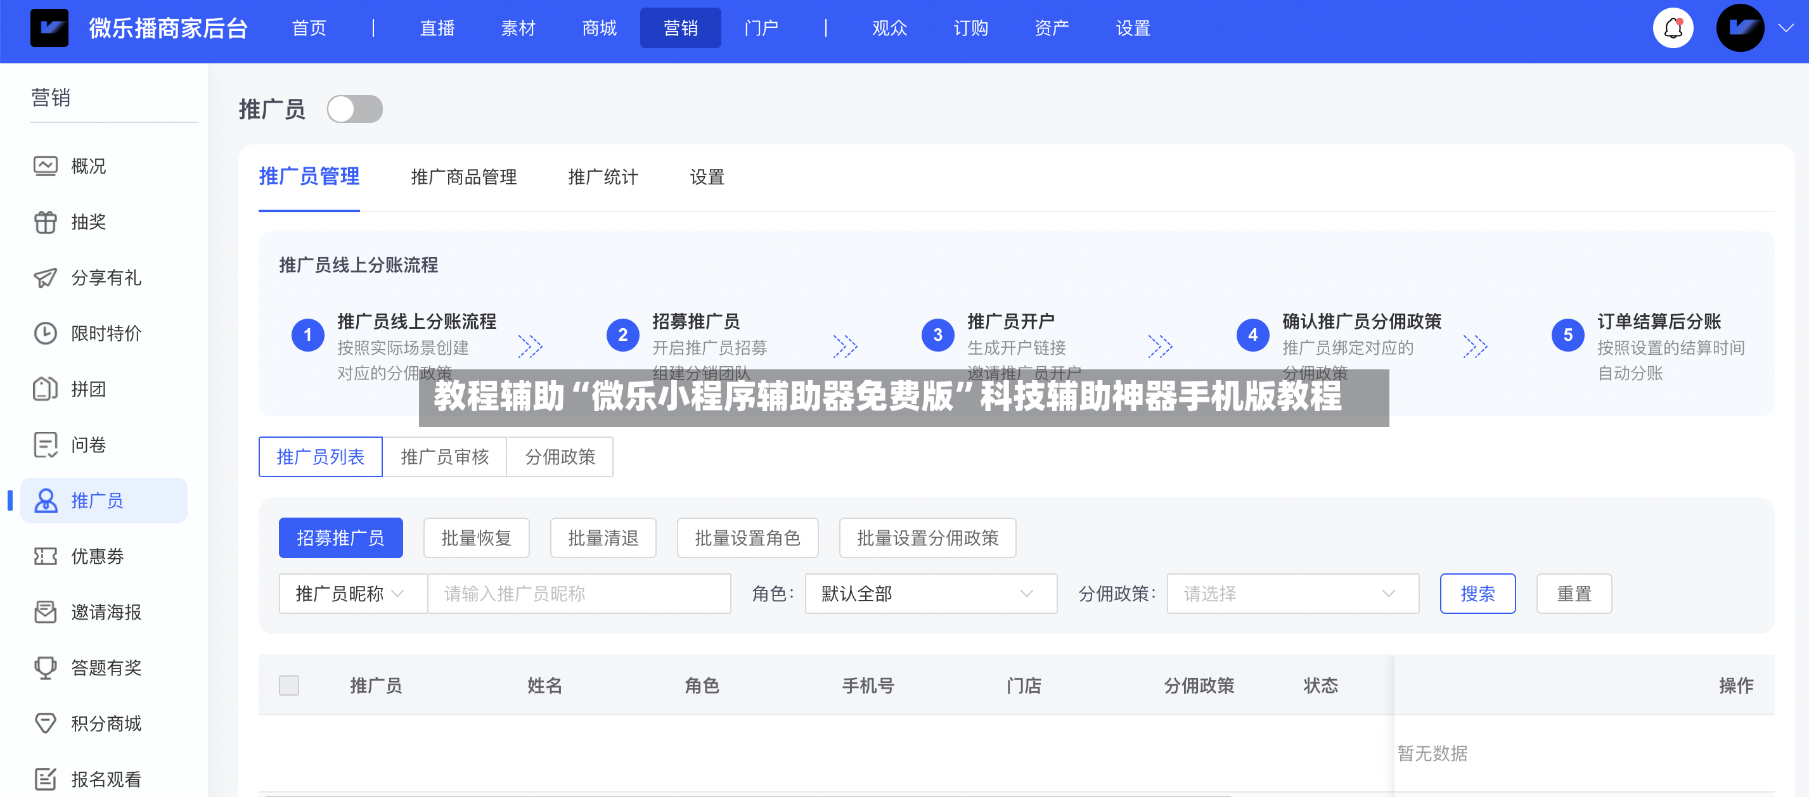
Task: Click the 优惠券 ticket icon
Action: pyautogui.click(x=46, y=556)
